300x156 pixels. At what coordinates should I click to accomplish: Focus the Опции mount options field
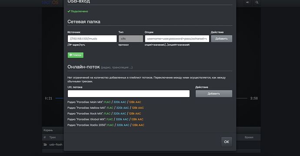[x=177, y=39]
